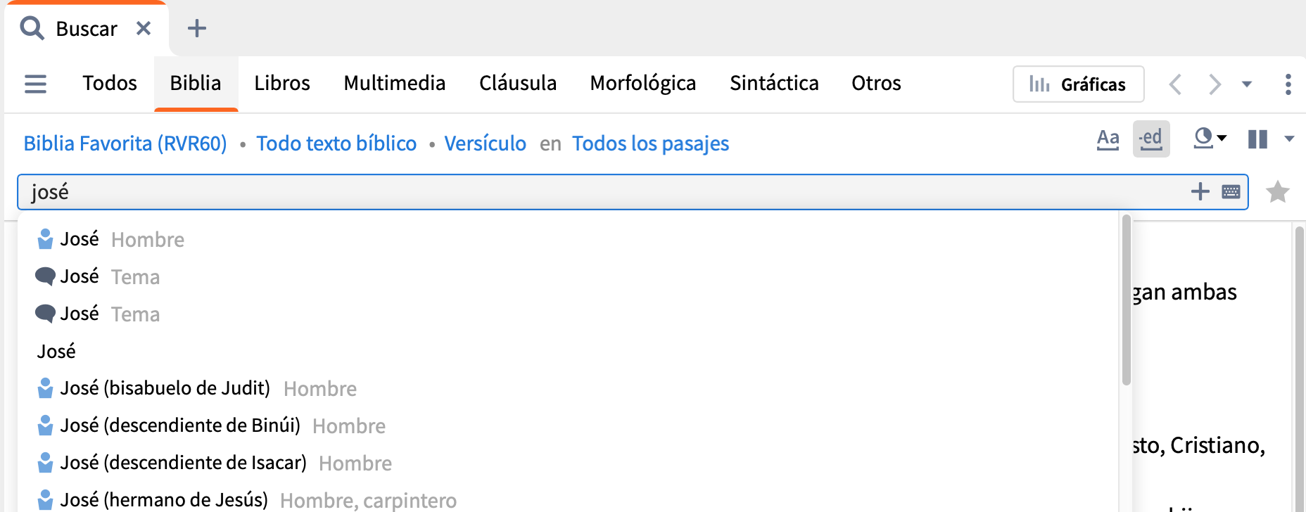Image resolution: width=1306 pixels, height=512 pixels.
Task: Open the three-dot panel options menu
Action: tap(1288, 84)
